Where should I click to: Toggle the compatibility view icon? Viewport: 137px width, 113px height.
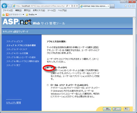72,6
